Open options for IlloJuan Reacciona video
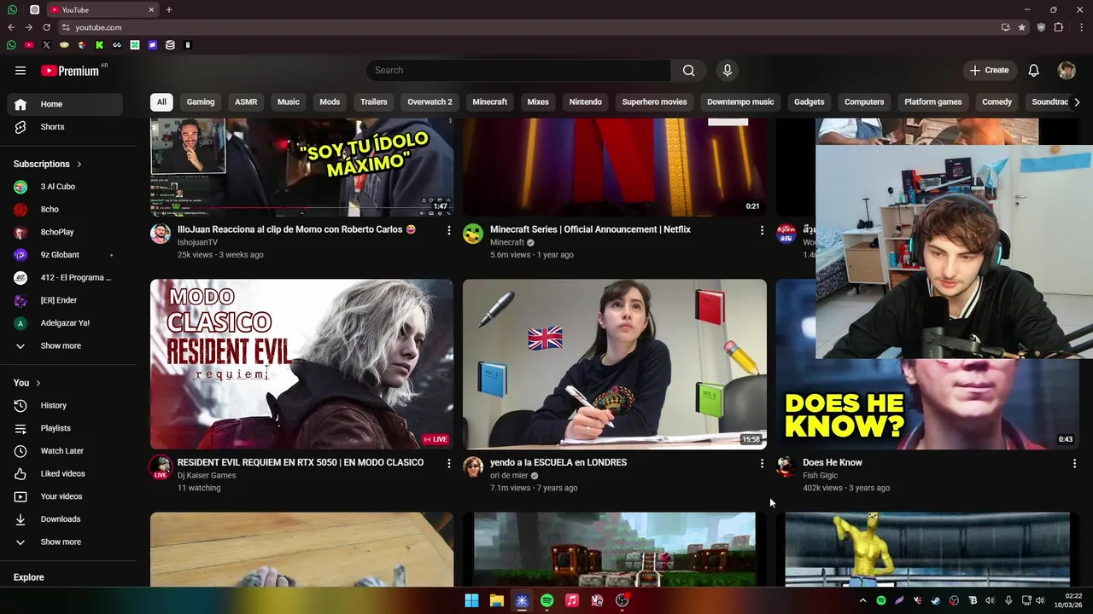This screenshot has width=1093, height=614. (449, 230)
